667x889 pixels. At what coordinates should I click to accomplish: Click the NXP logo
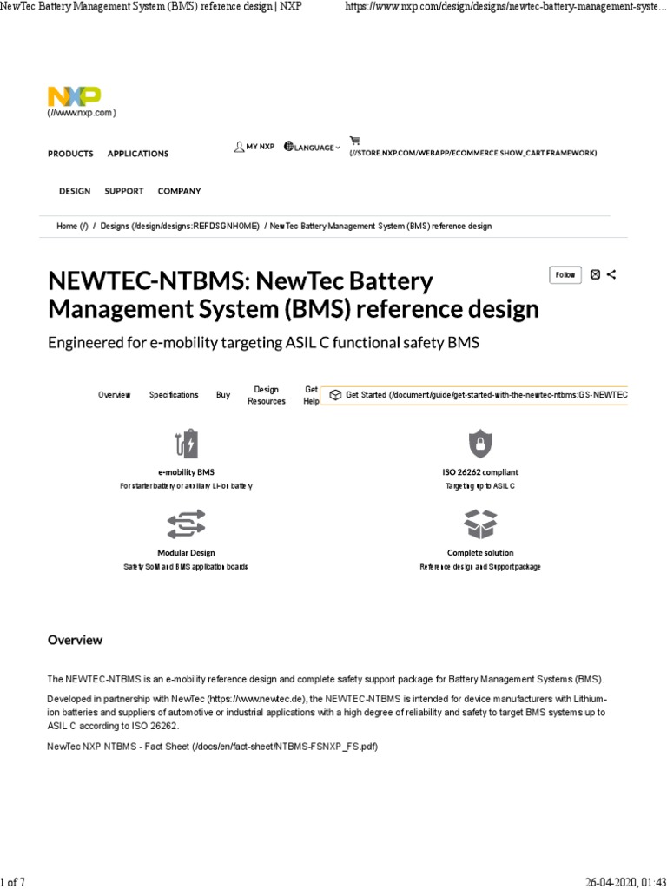point(75,96)
